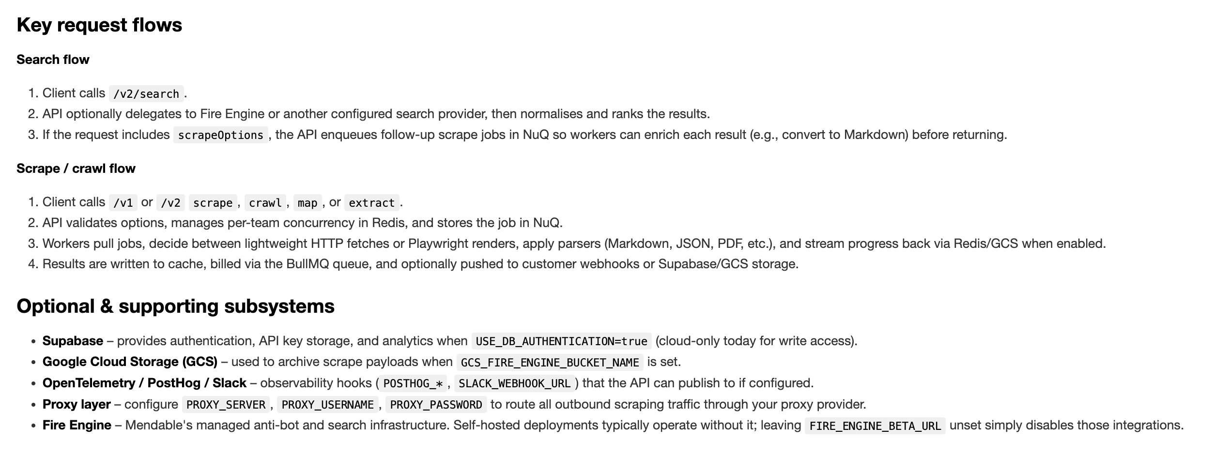This screenshot has height=457, width=1229.
Task: Click the USE_DB_AUTHENTICATION=true code
Action: (x=561, y=341)
